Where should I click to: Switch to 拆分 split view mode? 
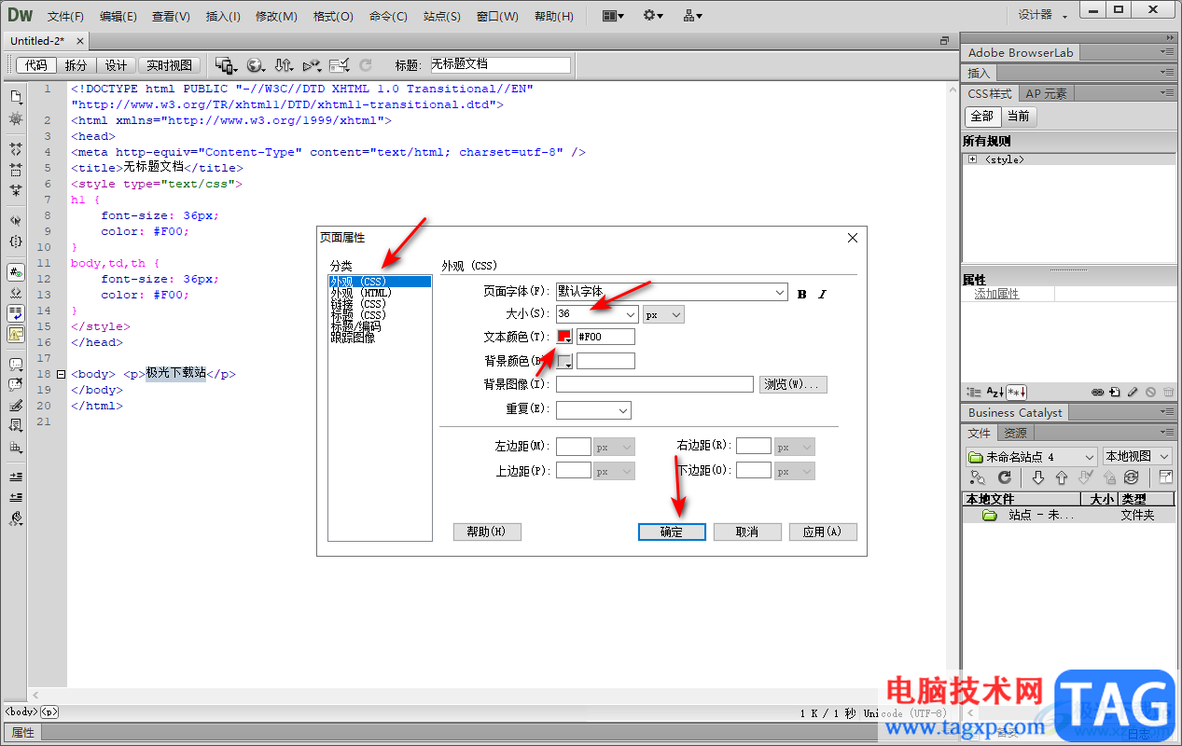click(76, 65)
